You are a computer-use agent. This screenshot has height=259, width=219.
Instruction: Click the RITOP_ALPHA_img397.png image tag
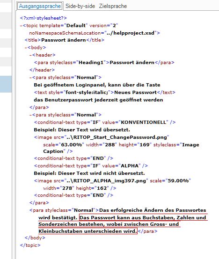click(112, 184)
